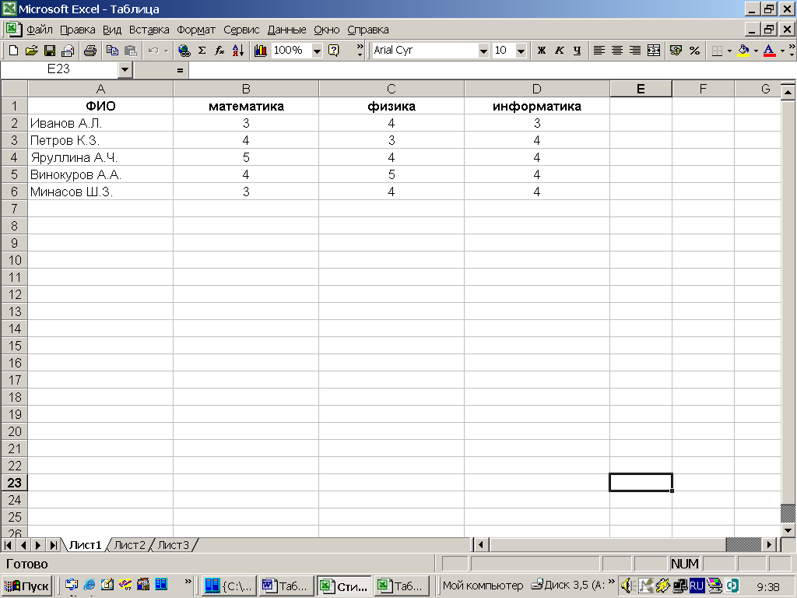Create a new workbook with New icon

click(x=14, y=51)
